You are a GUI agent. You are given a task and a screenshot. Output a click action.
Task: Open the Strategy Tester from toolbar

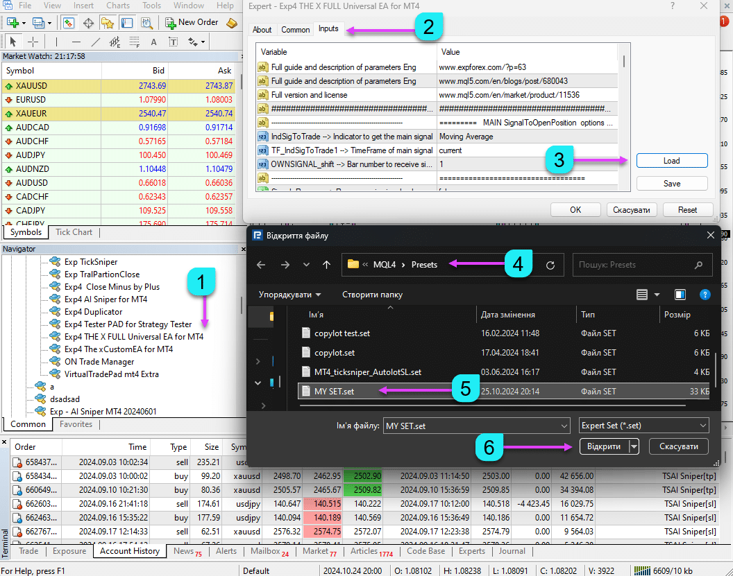[147, 22]
